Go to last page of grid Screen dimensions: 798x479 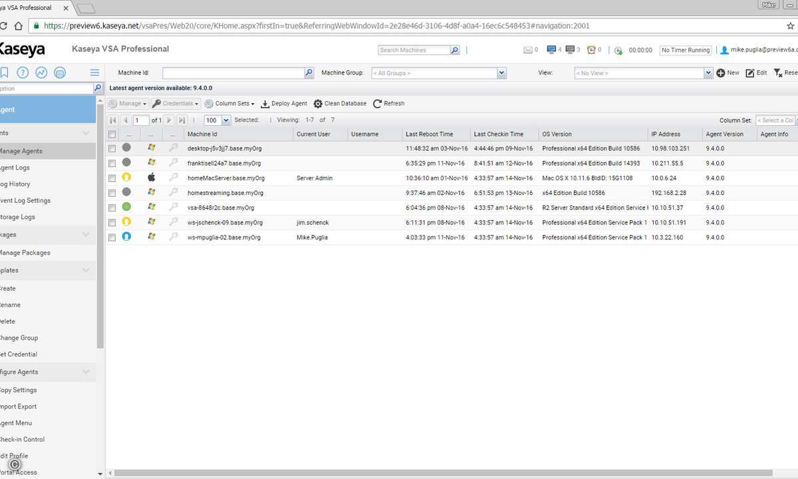pos(182,120)
